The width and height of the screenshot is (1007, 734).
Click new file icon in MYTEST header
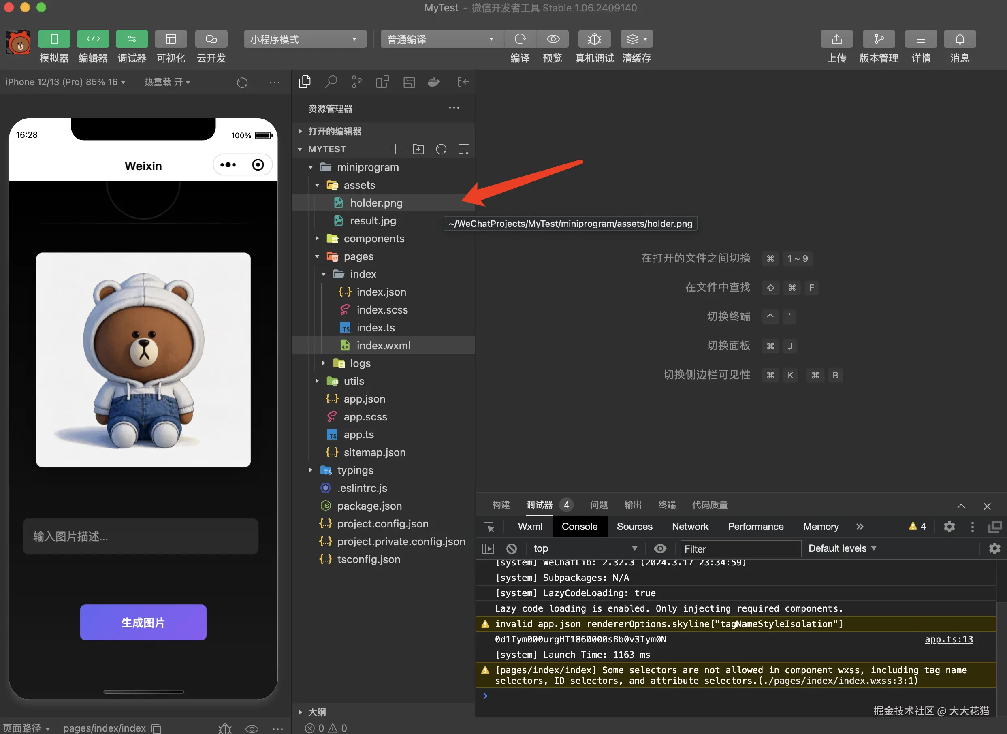tap(395, 149)
